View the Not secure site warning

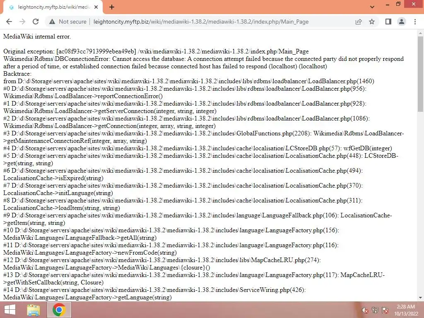pyautogui.click(x=68, y=22)
